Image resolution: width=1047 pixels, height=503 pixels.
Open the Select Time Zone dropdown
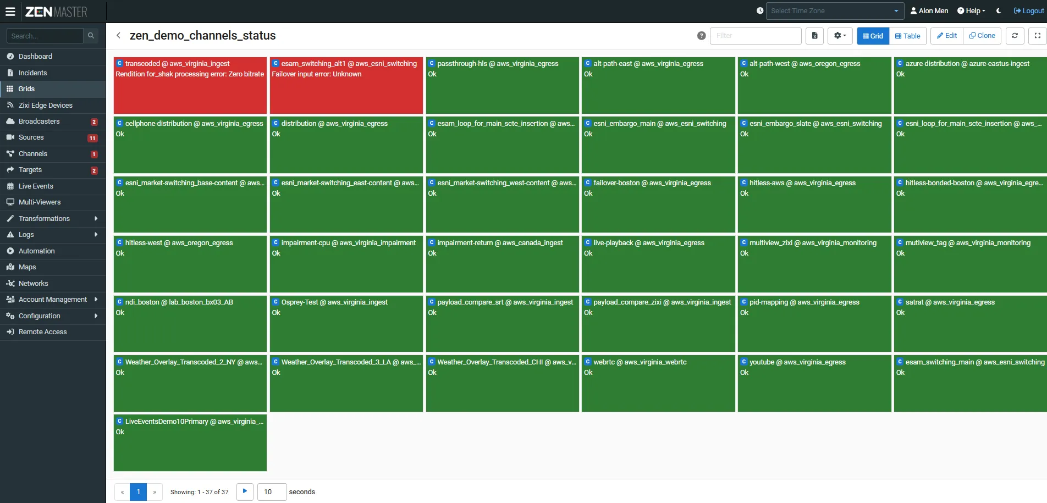point(835,11)
